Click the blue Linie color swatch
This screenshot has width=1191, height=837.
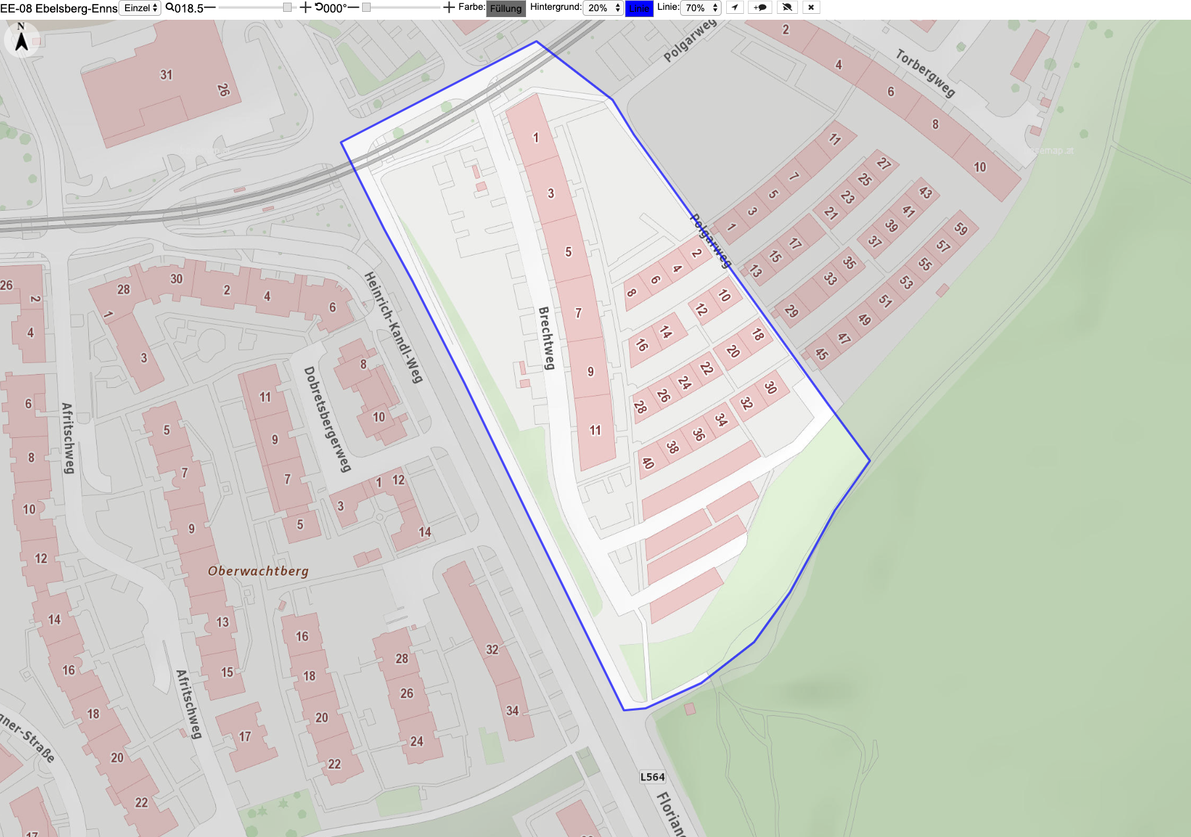point(639,9)
